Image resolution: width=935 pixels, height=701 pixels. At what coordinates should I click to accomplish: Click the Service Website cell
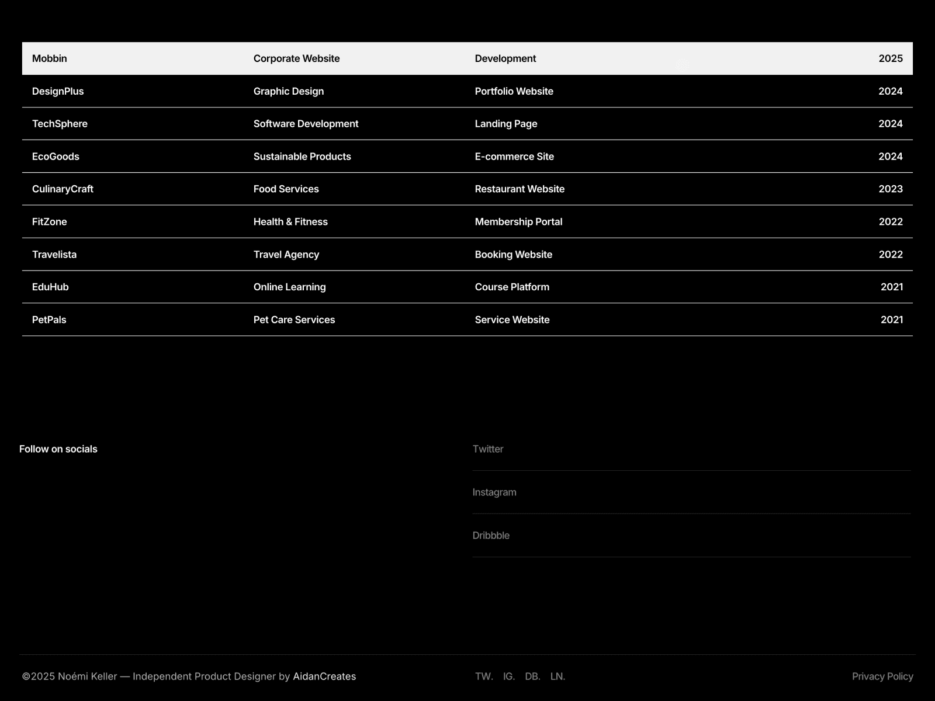512,320
